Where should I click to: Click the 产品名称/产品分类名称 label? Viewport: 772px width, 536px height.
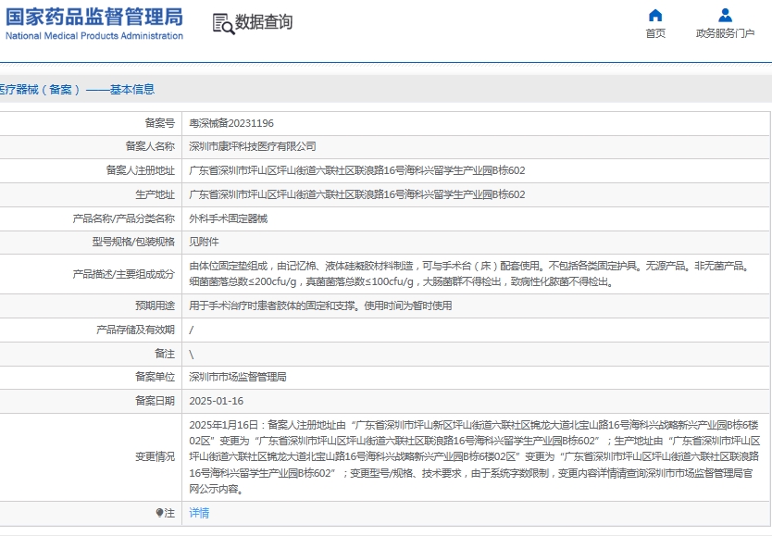[x=124, y=218]
